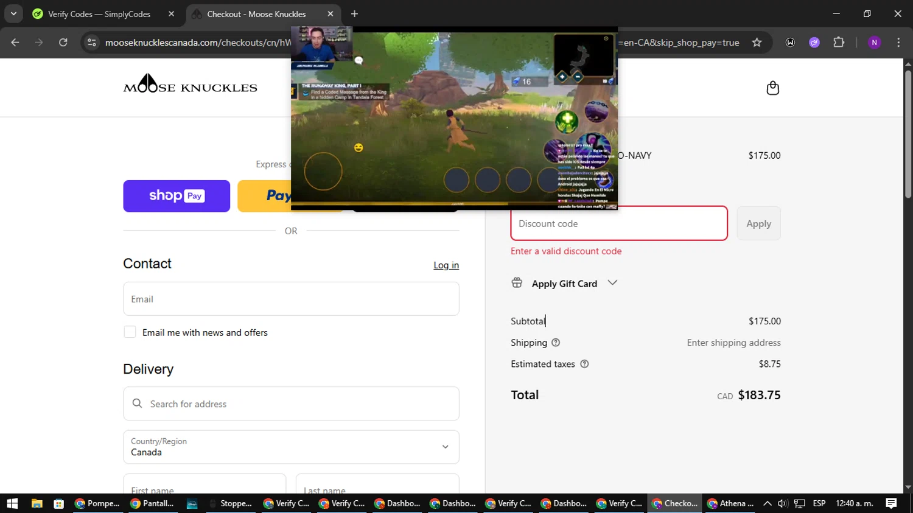Open a new browser tab
913x513 pixels.
pyautogui.click(x=354, y=14)
